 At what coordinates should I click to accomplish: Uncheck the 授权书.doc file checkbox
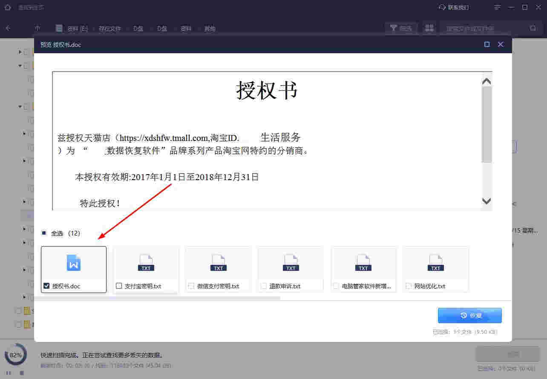pos(47,286)
